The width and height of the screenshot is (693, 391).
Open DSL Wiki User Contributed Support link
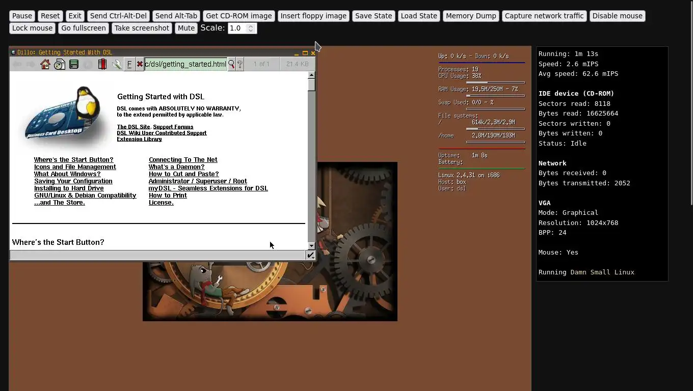tap(162, 133)
